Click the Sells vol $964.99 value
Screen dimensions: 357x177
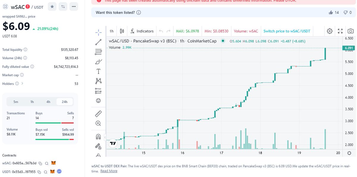pos(68,134)
